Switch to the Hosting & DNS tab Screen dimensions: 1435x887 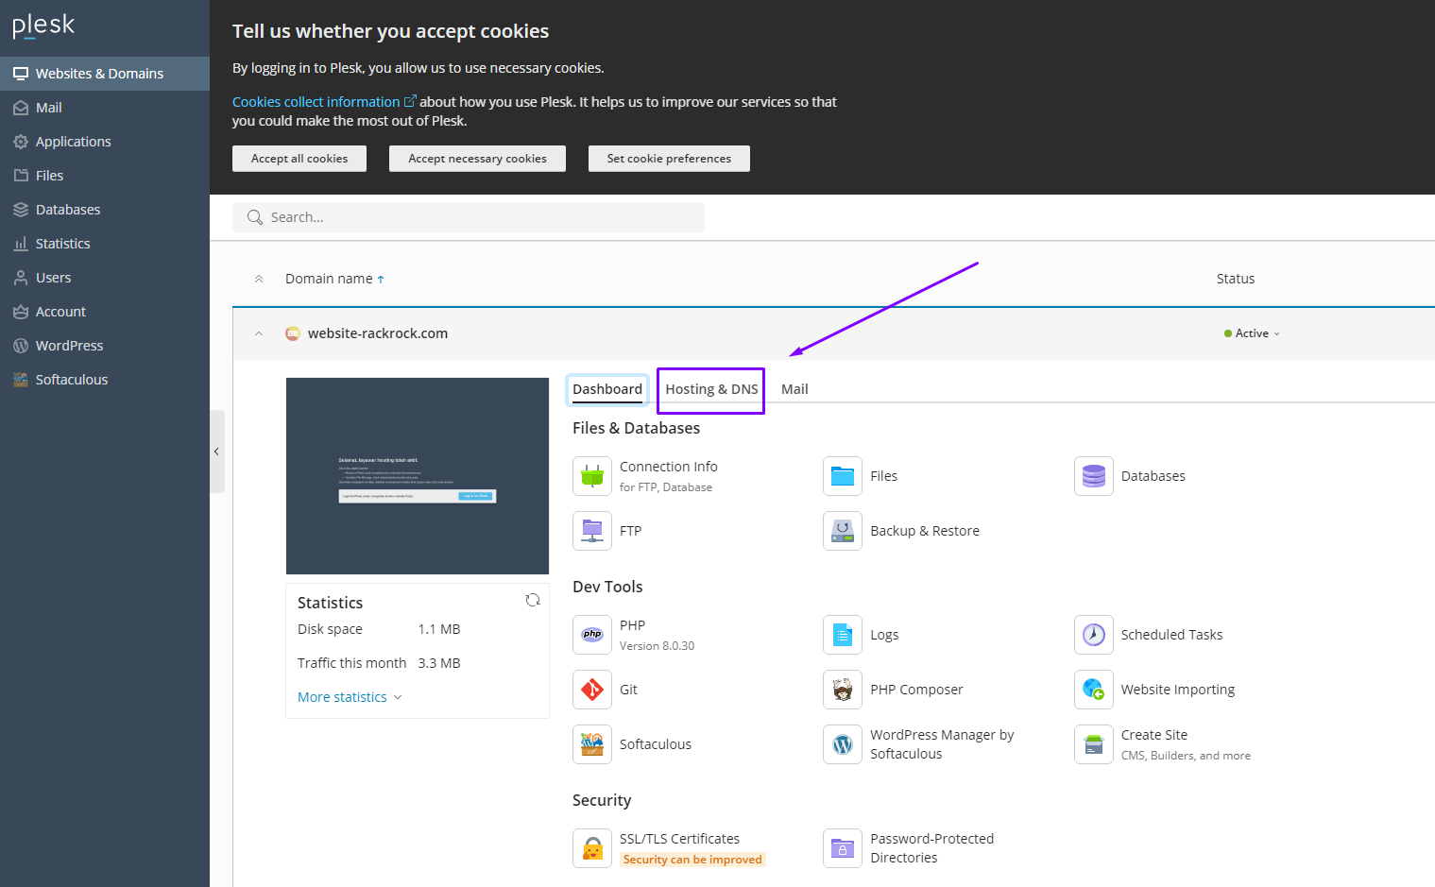tap(711, 389)
